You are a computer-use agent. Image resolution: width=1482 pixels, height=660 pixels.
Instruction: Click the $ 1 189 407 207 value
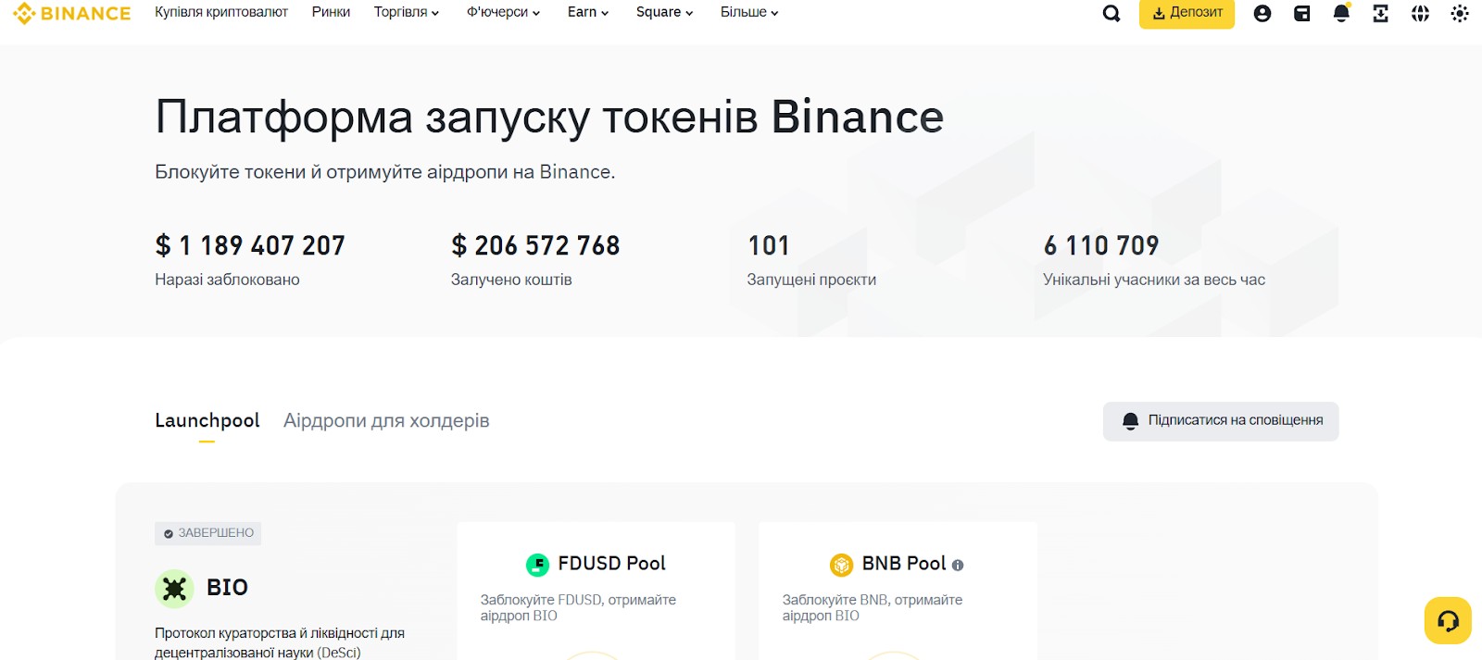250,245
